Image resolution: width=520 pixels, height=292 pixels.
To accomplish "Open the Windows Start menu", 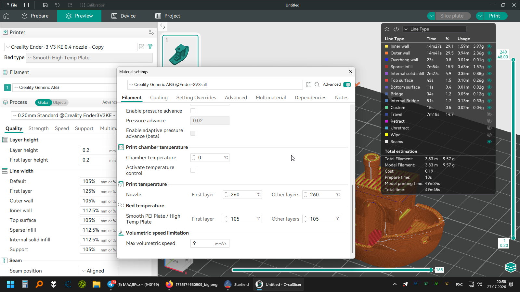I will (10, 285).
